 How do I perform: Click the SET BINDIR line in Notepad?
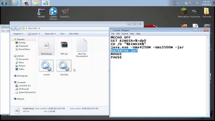pos(128,41)
